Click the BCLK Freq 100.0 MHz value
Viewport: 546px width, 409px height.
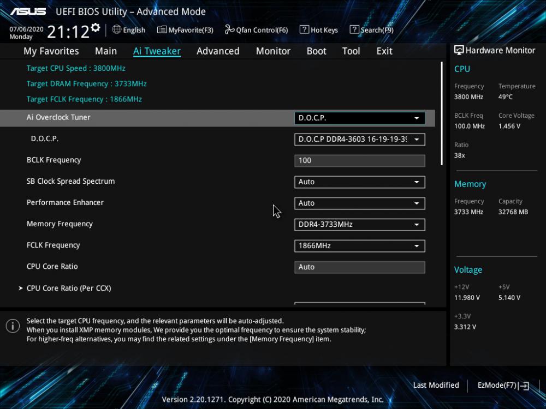pyautogui.click(x=470, y=127)
